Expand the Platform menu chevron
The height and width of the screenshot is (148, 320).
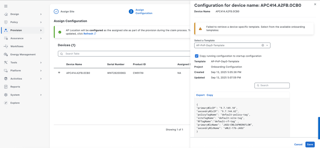pos(41,71)
